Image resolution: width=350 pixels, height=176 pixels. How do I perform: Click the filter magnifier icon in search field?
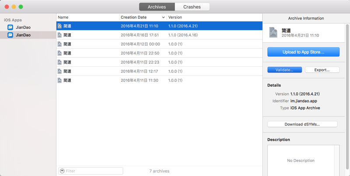[x=62, y=171]
